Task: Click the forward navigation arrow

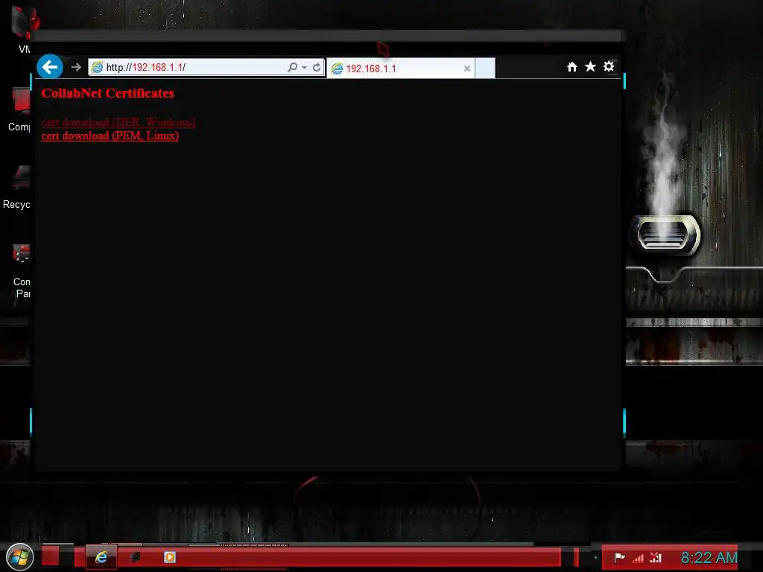Action: coord(76,67)
